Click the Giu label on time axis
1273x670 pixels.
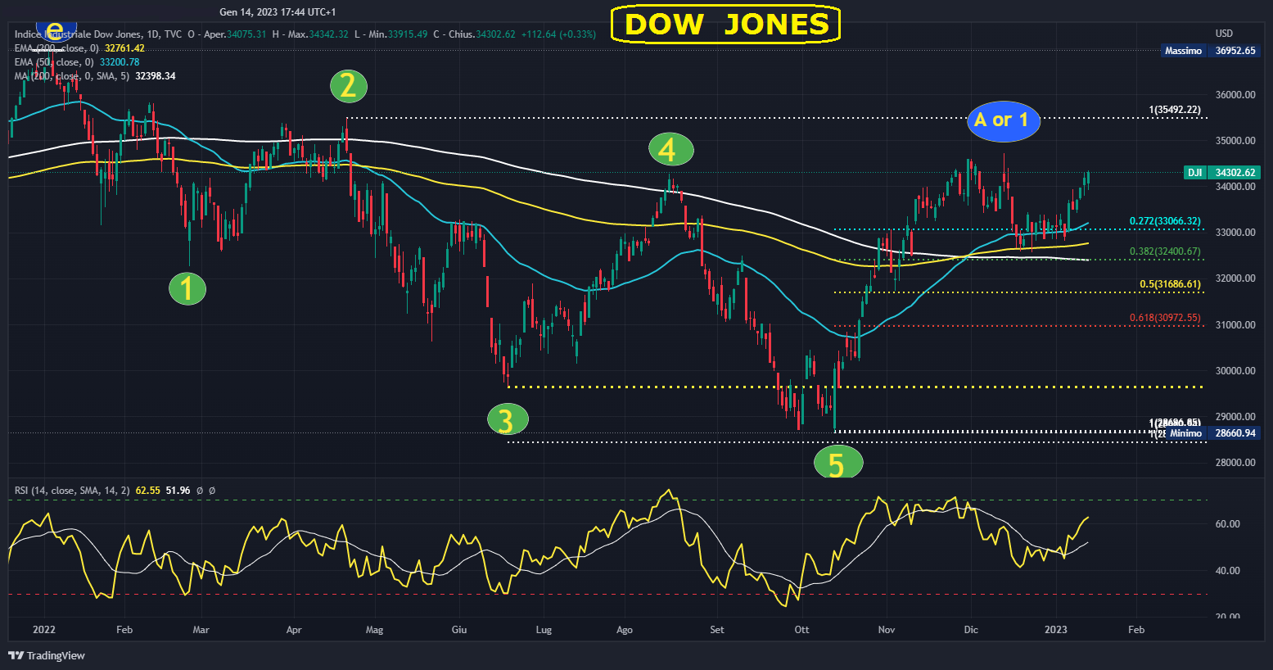pos(459,630)
